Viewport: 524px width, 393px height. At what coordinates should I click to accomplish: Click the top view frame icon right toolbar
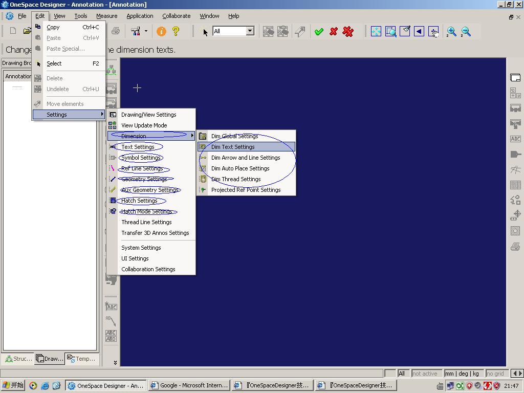pyautogui.click(x=515, y=78)
